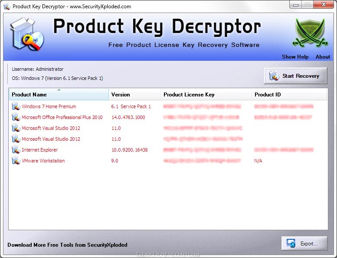The width and height of the screenshot is (337, 258).
Task: Close the Product Key Decryptor window
Action: (x=324, y=4)
